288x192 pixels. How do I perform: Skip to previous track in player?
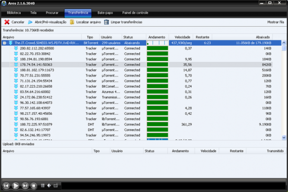coord(6,186)
